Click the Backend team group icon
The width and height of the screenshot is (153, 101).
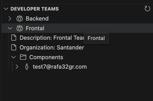(x=20, y=18)
